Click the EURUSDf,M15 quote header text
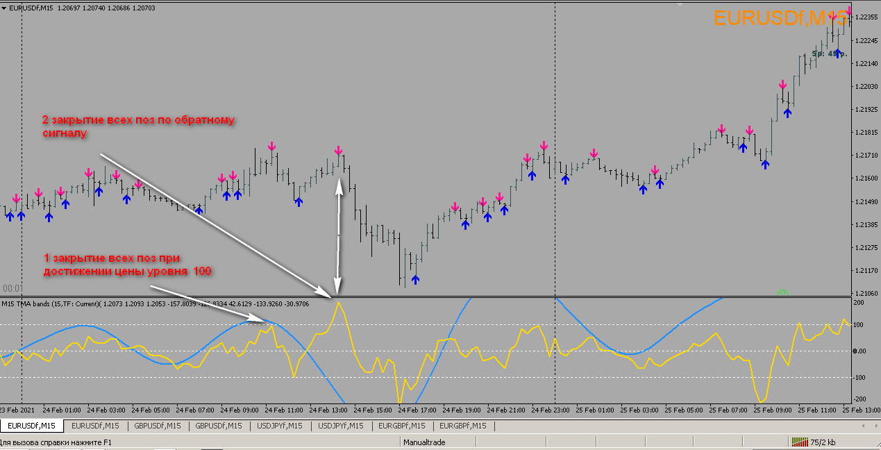The image size is (881, 450). [x=83, y=7]
